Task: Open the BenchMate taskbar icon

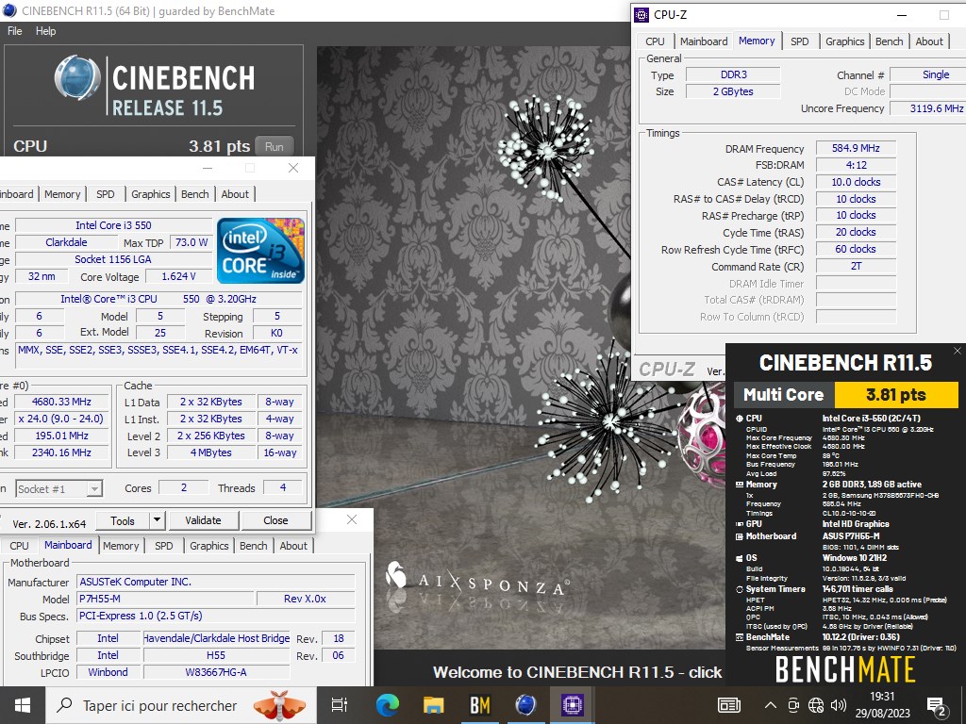Action: click(x=479, y=705)
